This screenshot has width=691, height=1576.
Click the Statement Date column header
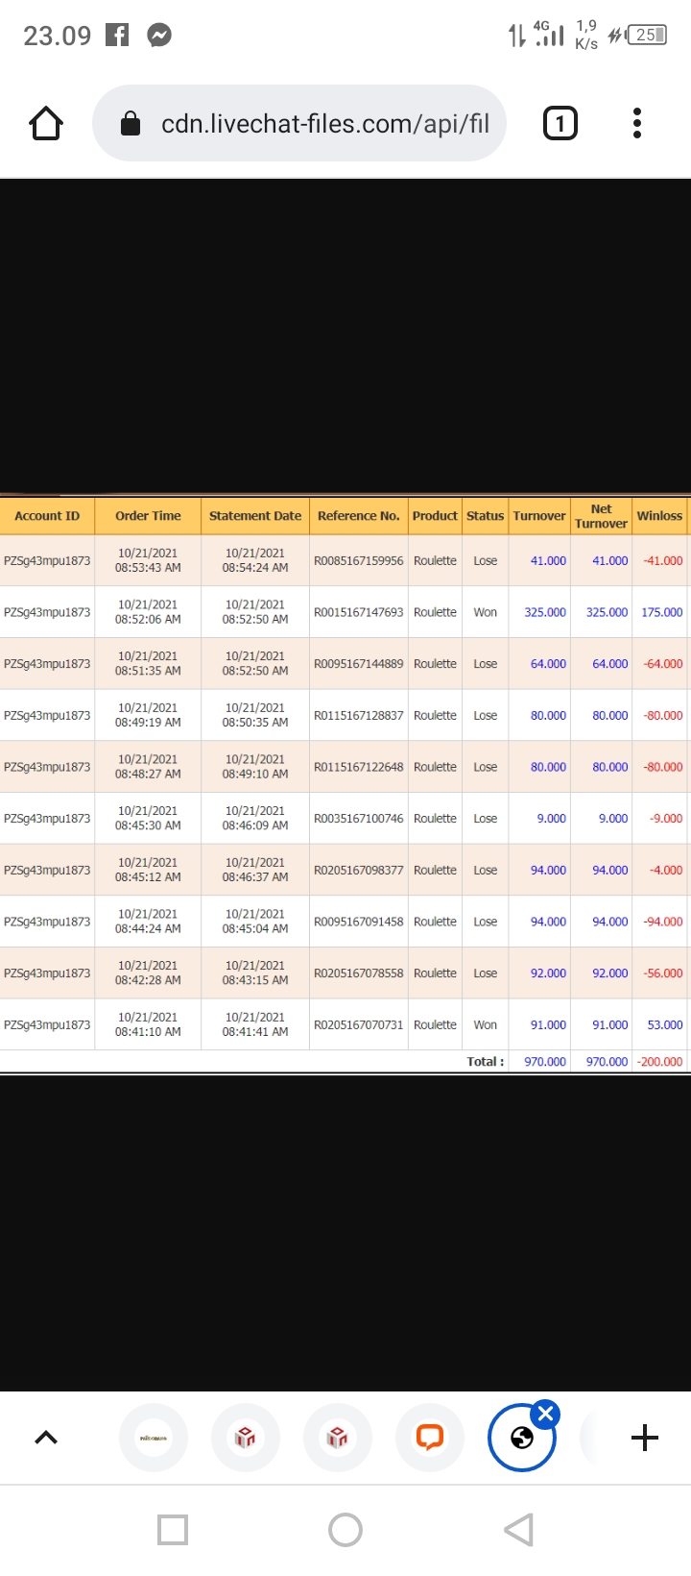pyautogui.click(x=255, y=516)
